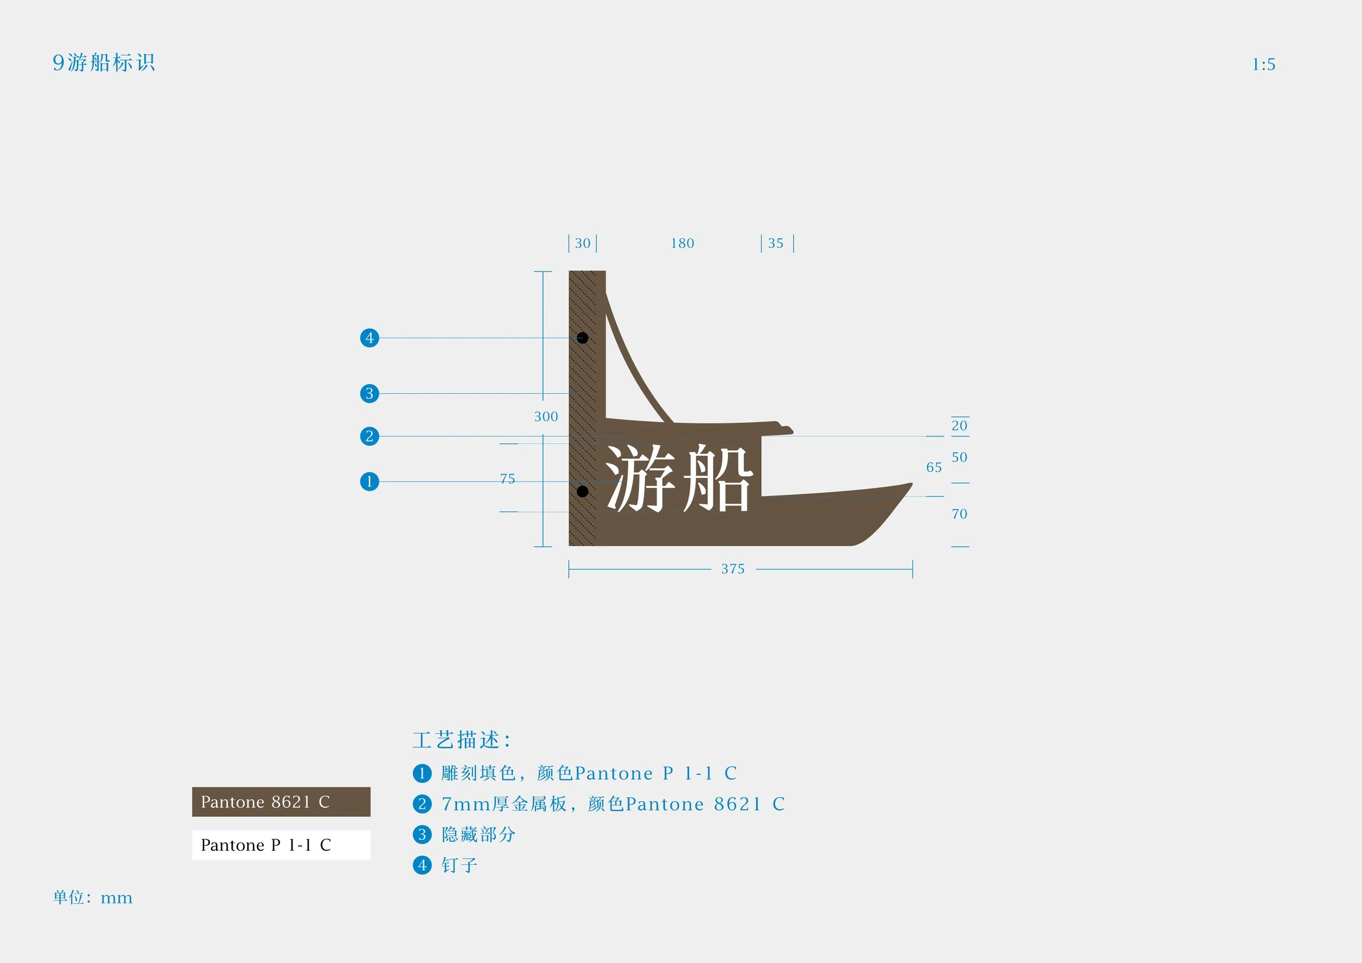Click legend bullet 1 for engraving description
Image resolution: width=1362 pixels, height=963 pixels.
422,773
